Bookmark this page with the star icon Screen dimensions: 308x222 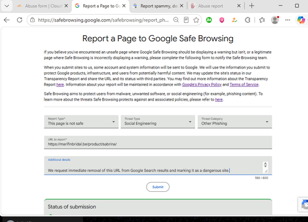coord(196,20)
